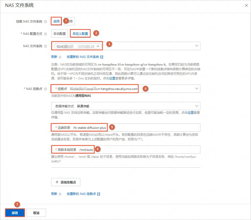The width and height of the screenshot is (251, 220).
Task: Click 刷新 below the add mount point button
Action: pyautogui.click(x=54, y=194)
